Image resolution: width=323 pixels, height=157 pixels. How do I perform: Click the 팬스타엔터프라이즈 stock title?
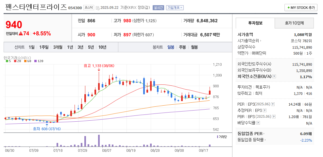coord(36,7)
